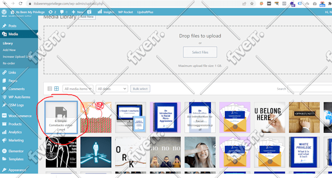332x178 pixels.
Task: Open extensions puzzle icon in browser
Action: [330, 3]
